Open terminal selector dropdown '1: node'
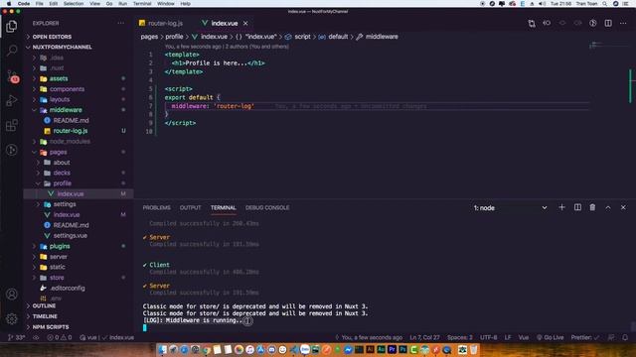The height and width of the screenshot is (357, 636). (510, 207)
